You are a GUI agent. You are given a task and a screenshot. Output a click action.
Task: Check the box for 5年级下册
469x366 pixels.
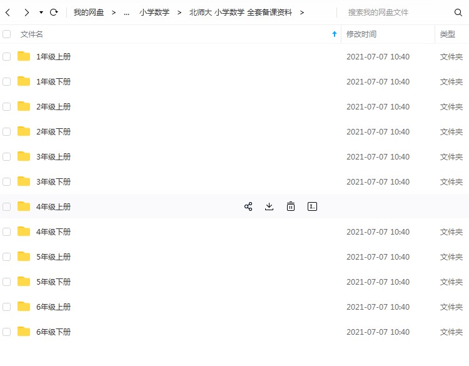[x=7, y=282]
